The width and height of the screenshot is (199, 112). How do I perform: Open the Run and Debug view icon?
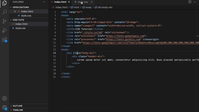[x=4, y=30]
